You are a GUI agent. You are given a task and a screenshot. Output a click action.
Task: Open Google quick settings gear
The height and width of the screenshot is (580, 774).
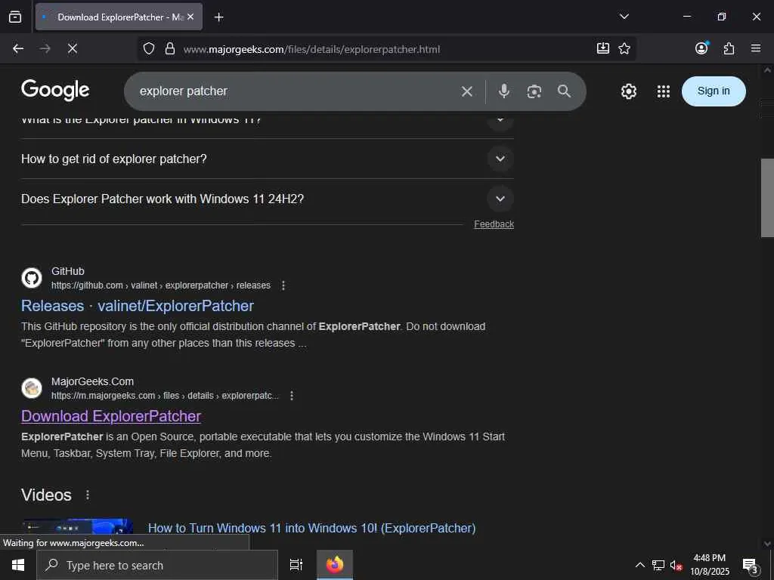628,91
